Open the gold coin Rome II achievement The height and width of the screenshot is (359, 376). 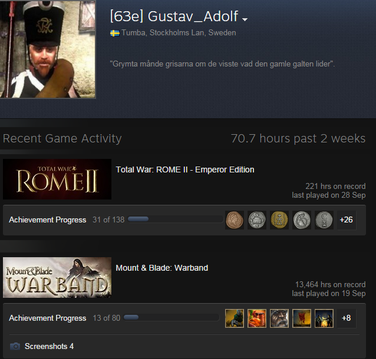click(x=279, y=220)
